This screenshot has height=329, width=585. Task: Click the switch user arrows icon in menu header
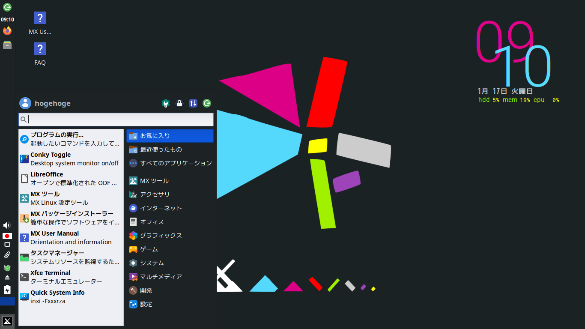tap(193, 103)
